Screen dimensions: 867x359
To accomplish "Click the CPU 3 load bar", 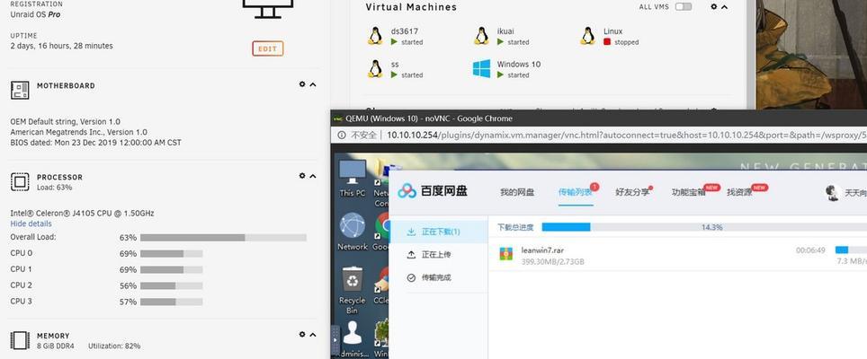I will pos(171,302).
